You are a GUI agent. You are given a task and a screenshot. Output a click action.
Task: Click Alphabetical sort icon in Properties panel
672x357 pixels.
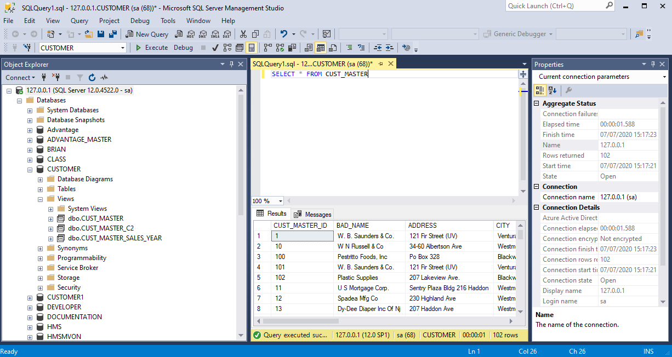coord(553,90)
